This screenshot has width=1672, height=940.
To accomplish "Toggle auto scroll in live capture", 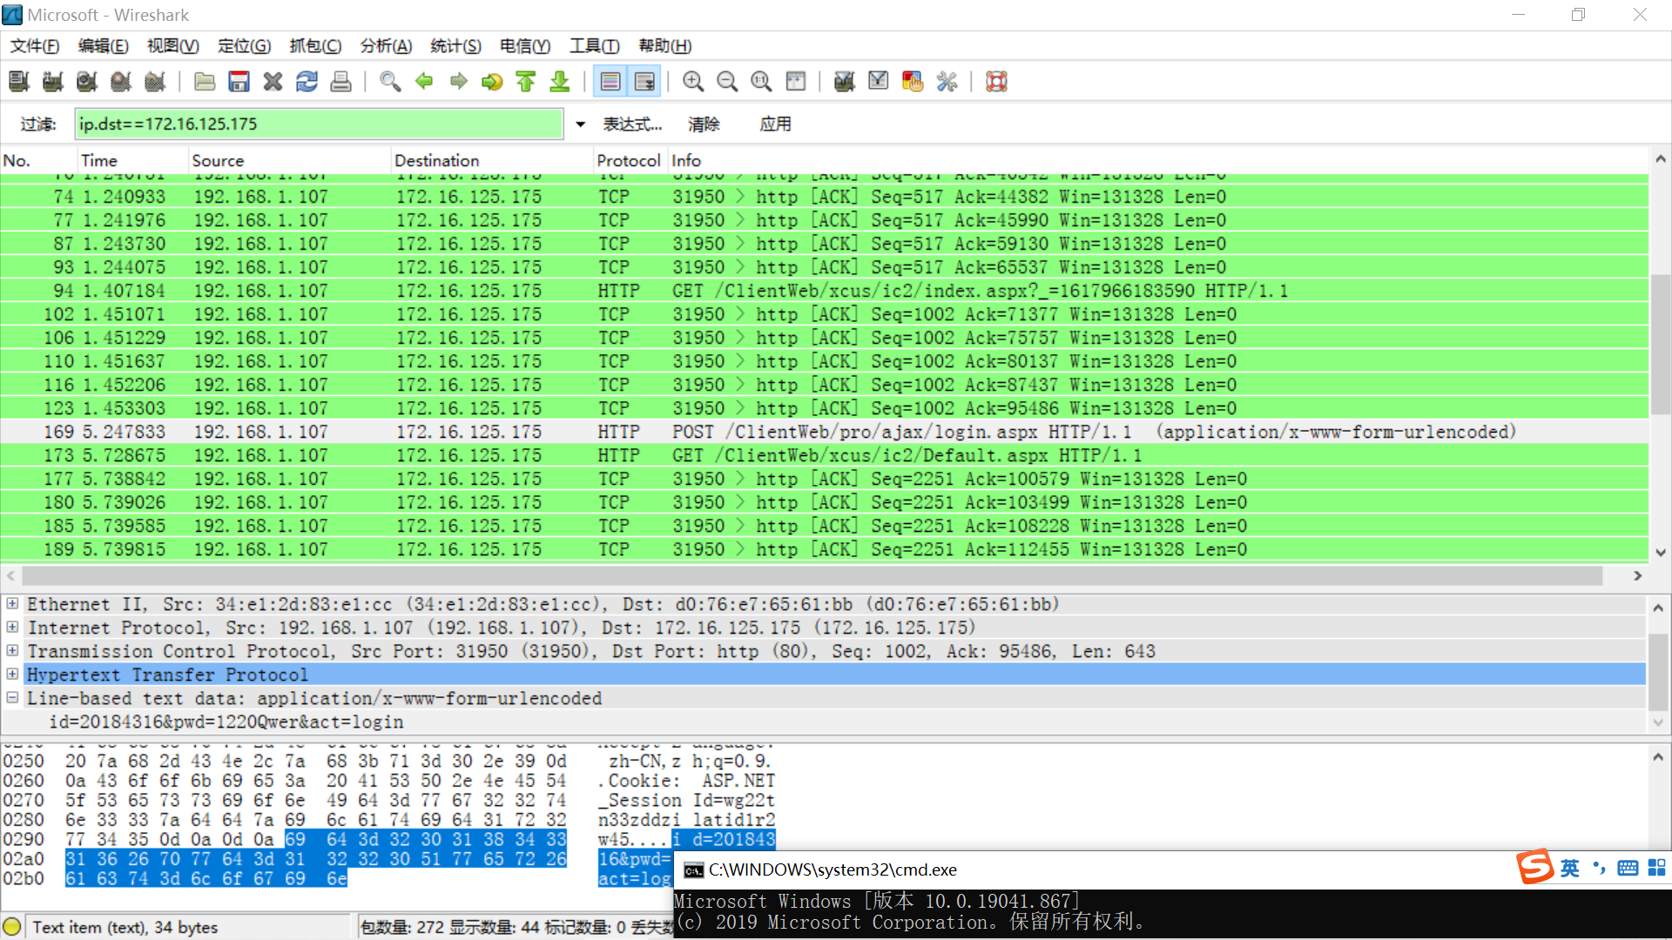I will pos(644,82).
